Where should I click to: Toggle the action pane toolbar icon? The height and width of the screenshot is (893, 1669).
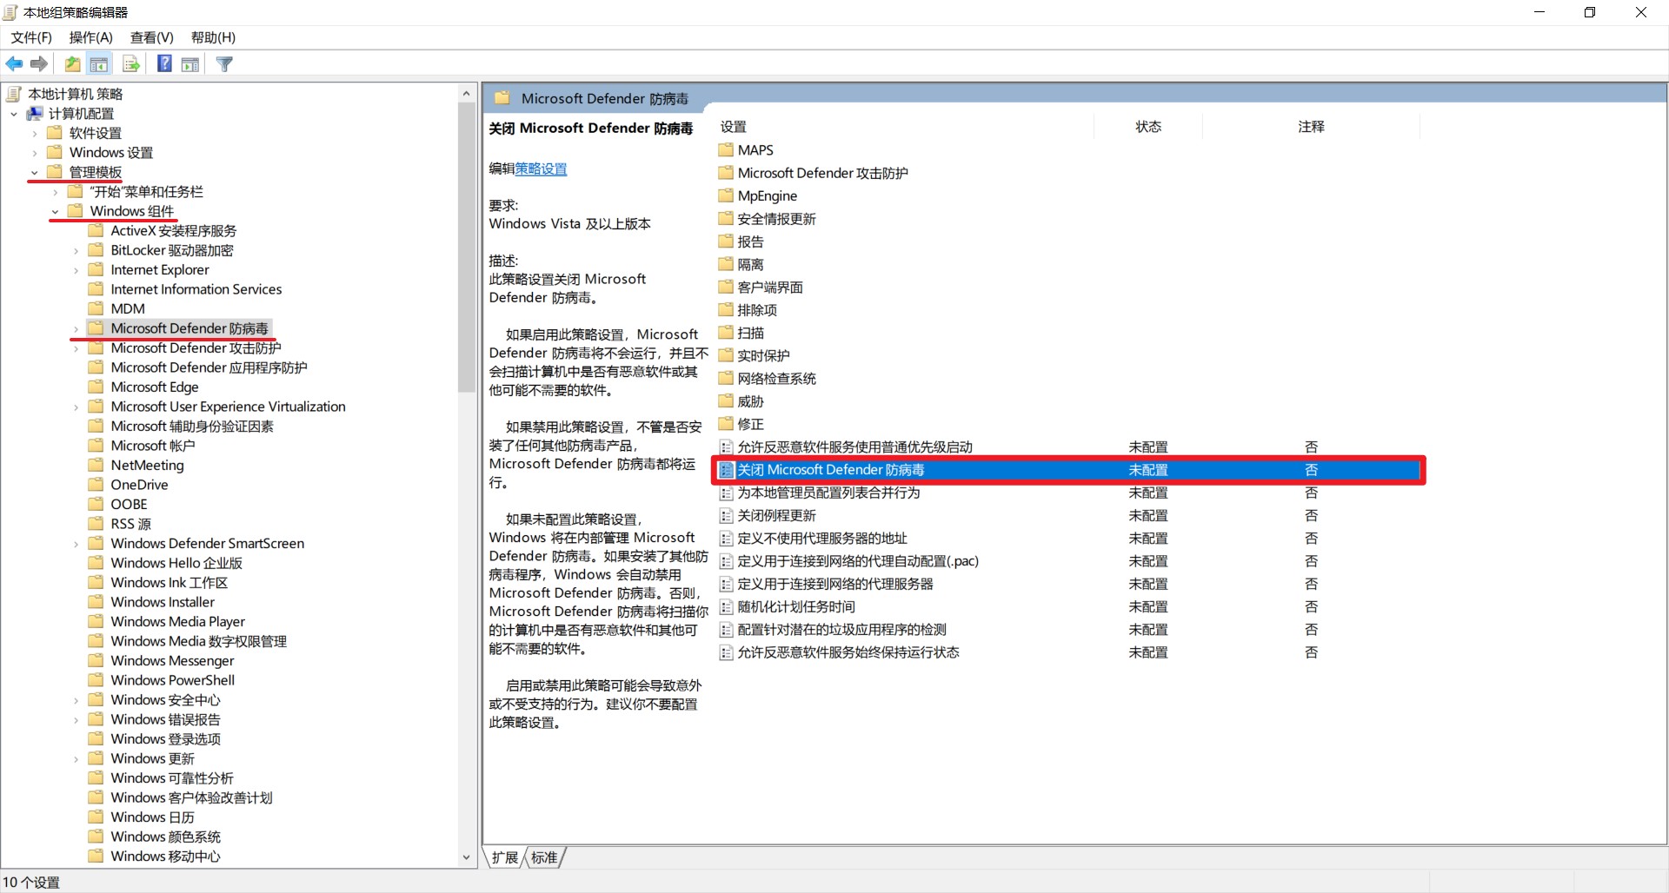click(190, 64)
